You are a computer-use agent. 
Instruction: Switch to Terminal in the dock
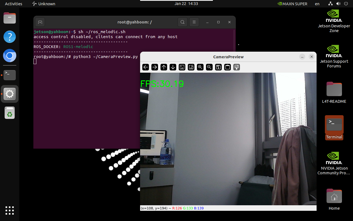pyautogui.click(x=10, y=75)
